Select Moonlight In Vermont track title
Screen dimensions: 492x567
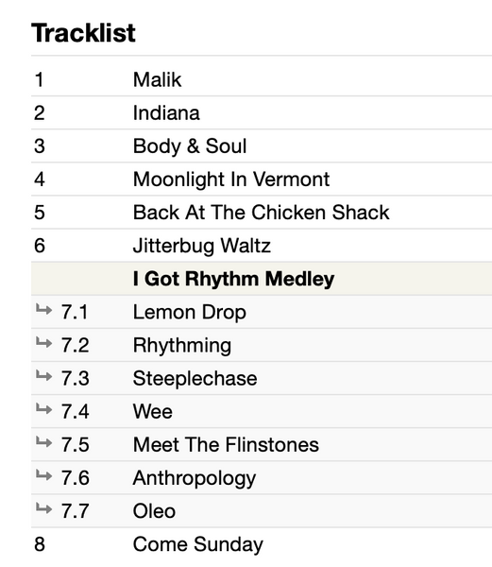(x=231, y=180)
